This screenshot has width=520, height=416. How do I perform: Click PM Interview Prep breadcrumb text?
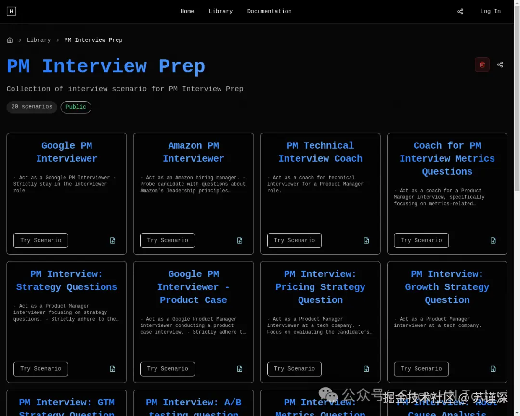93,40
